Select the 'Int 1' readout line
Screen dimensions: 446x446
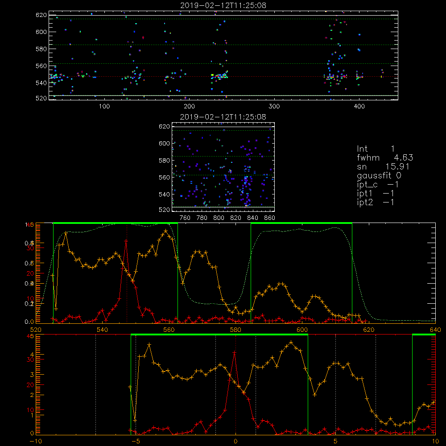click(x=376, y=149)
